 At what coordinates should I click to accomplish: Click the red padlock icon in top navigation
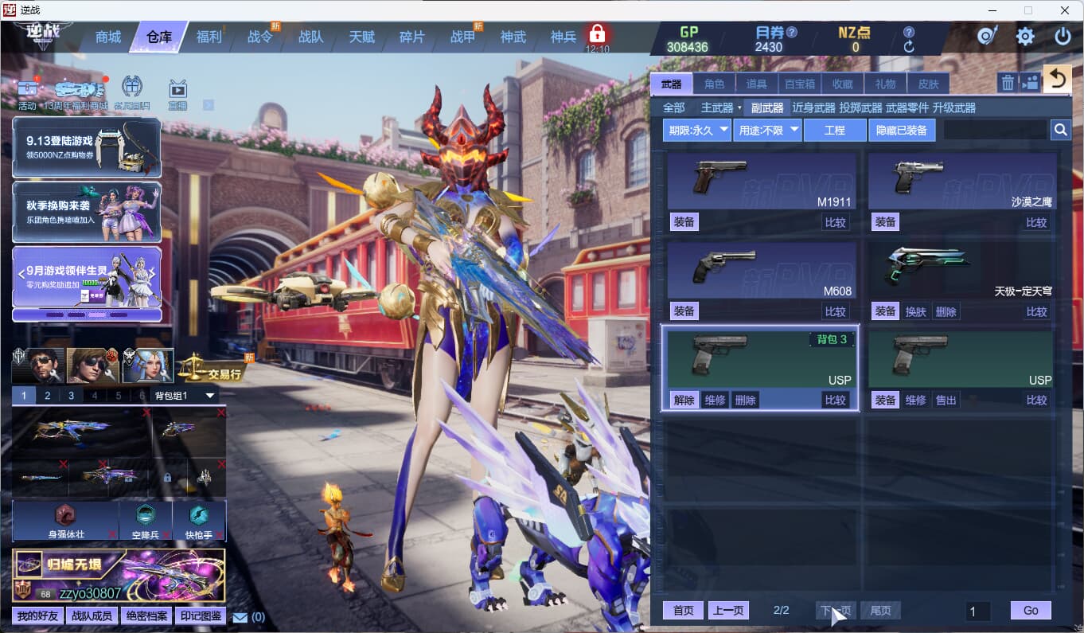tap(597, 34)
